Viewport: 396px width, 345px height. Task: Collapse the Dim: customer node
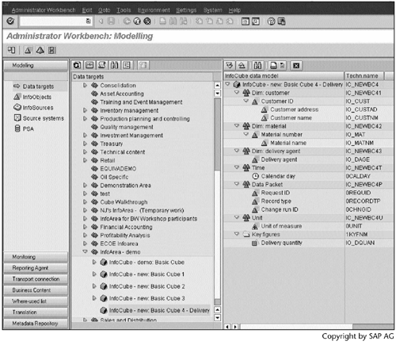(237, 93)
